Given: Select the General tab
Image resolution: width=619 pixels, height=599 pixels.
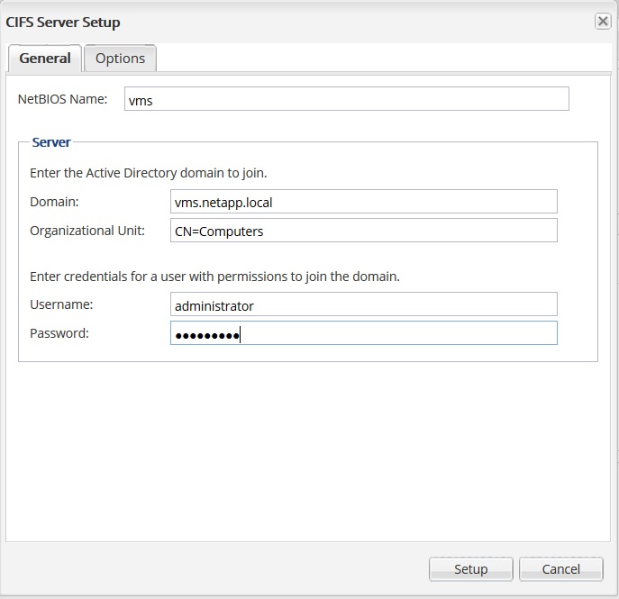Looking at the screenshot, I should click(x=45, y=59).
